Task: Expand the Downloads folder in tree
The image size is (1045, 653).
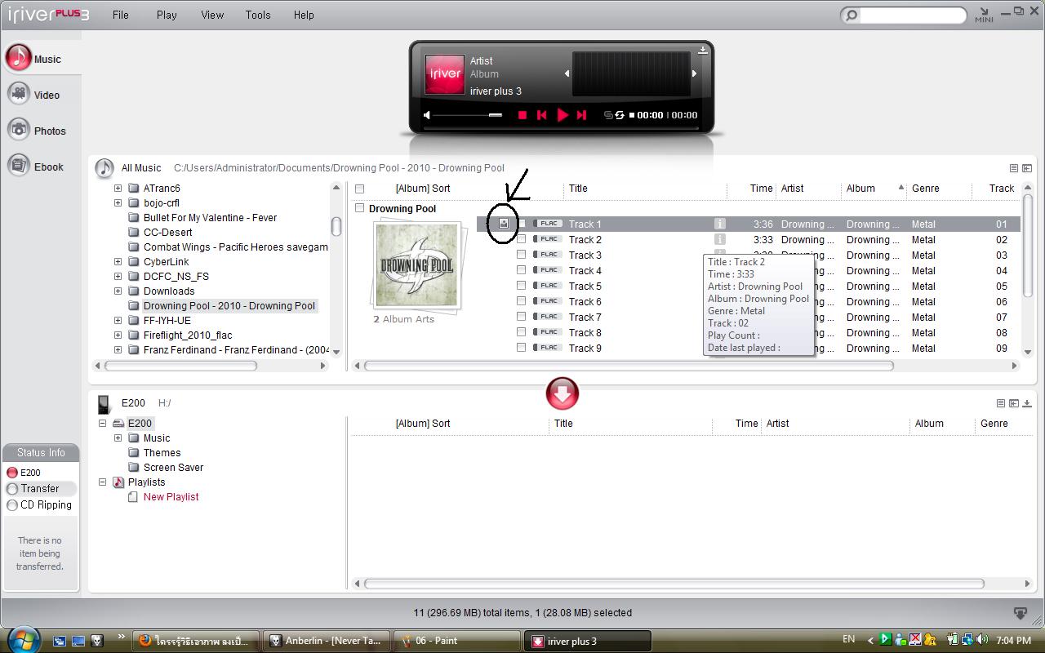Action: tap(118, 291)
